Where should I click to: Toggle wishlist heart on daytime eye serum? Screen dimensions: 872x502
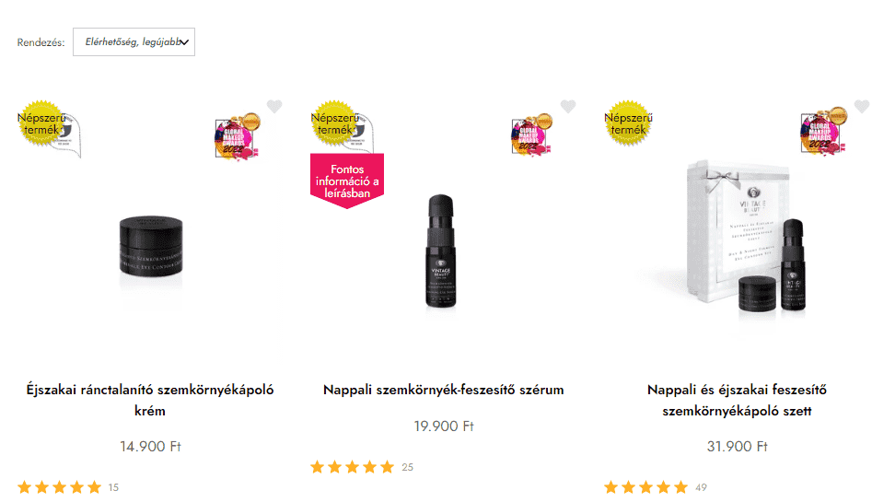point(568,106)
